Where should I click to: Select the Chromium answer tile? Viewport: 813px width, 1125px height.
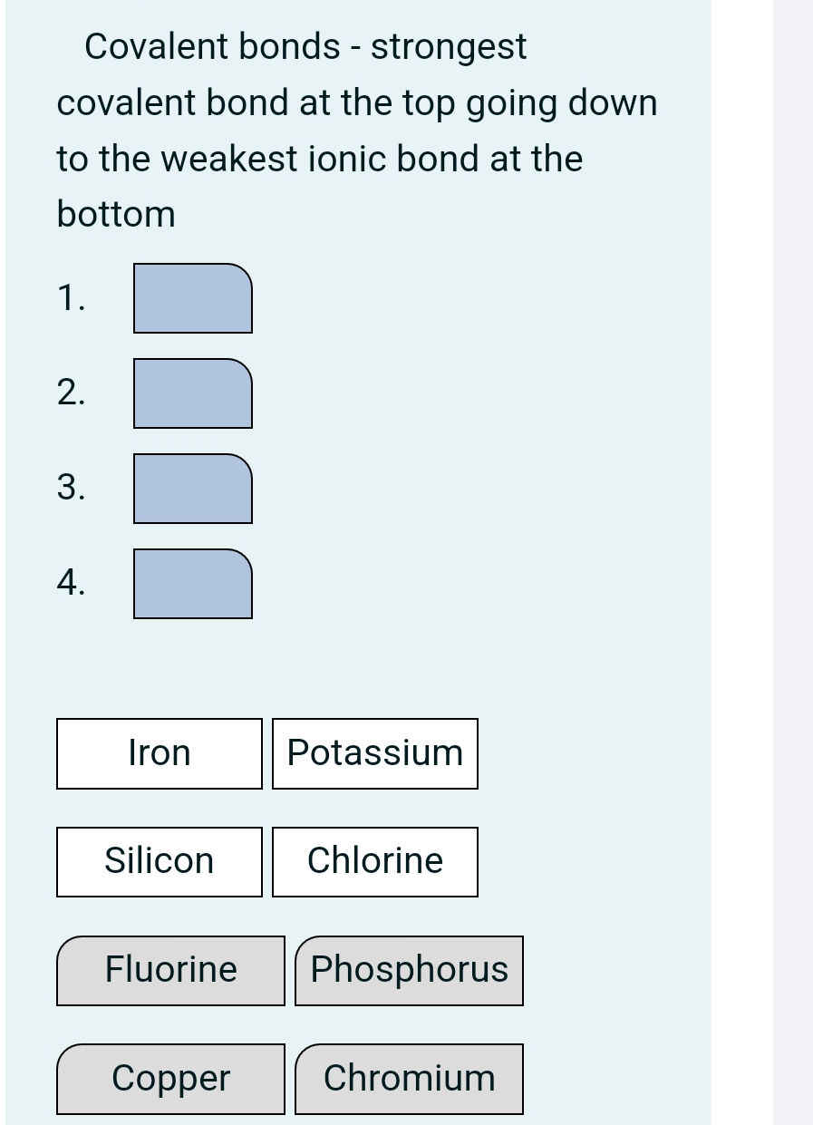point(409,1078)
